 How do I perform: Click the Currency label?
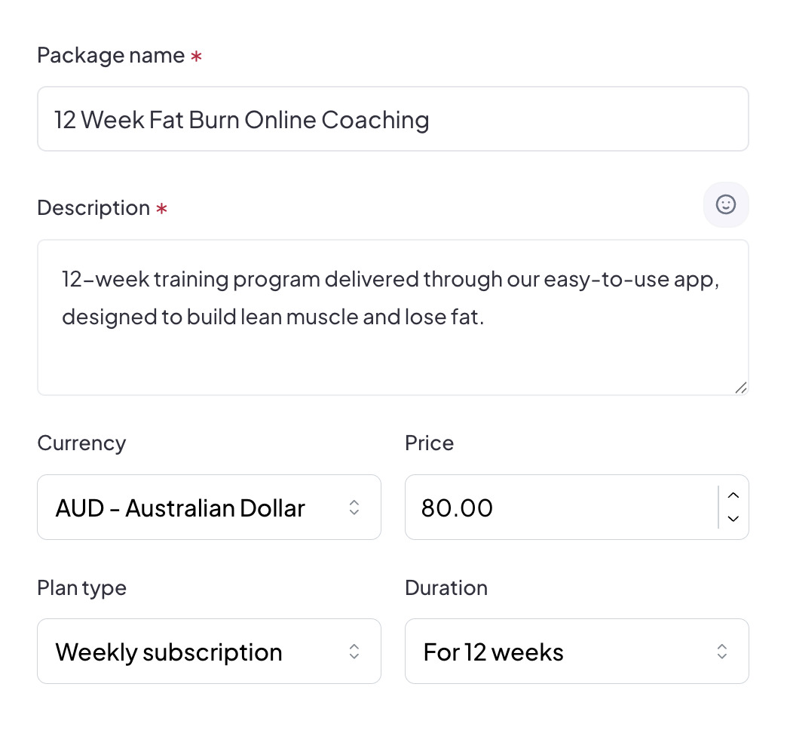pyautogui.click(x=81, y=443)
